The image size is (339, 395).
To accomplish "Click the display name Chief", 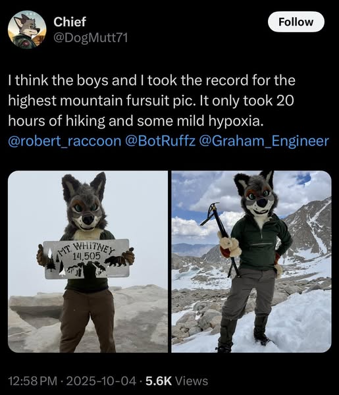I will pos(70,22).
